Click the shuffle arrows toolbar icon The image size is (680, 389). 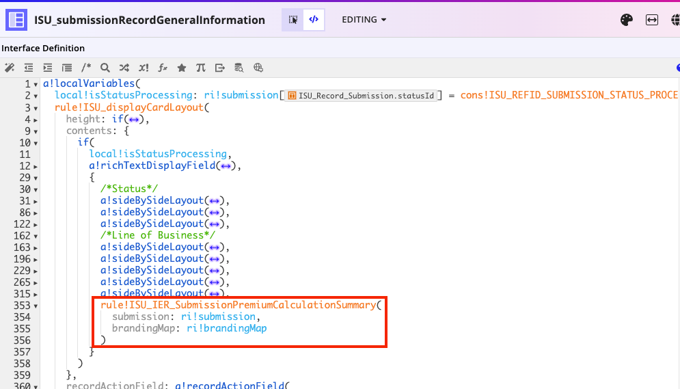pos(124,68)
